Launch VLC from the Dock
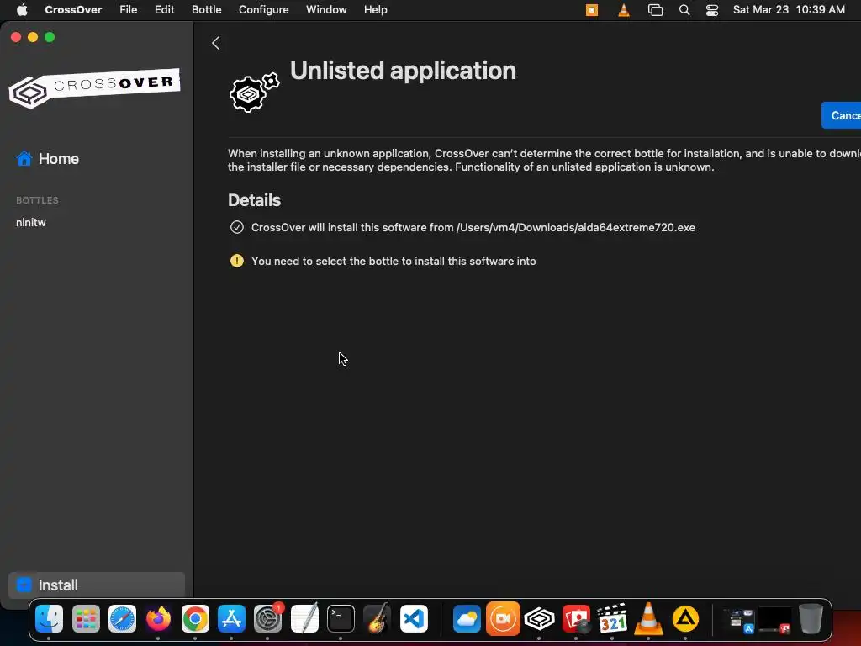This screenshot has height=646, width=861. [x=648, y=619]
